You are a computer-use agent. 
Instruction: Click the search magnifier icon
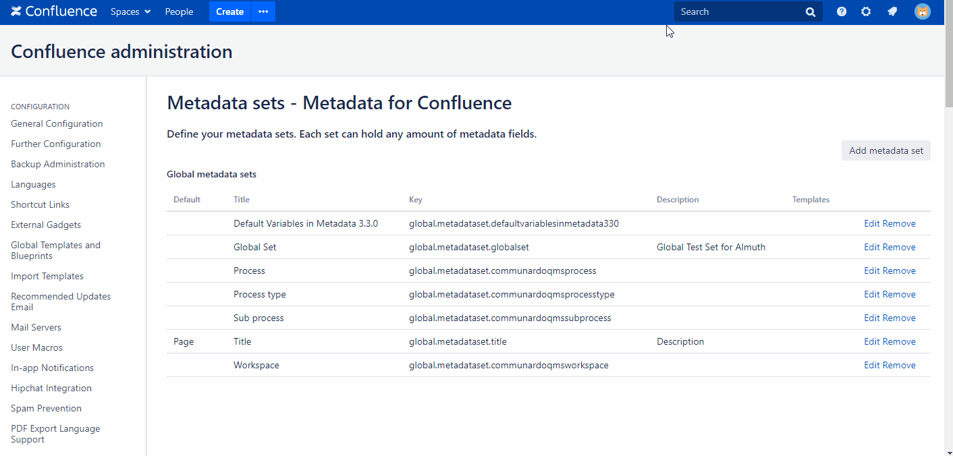(811, 12)
